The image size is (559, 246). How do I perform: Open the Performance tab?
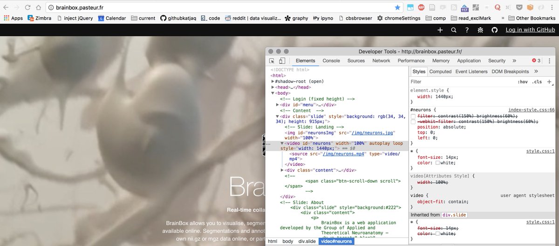[411, 61]
